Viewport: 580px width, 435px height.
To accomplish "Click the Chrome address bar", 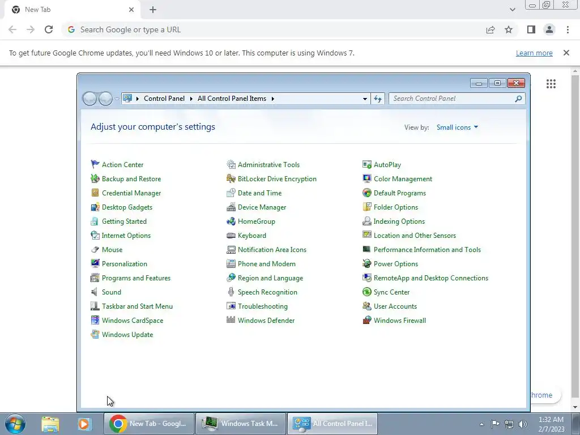I will (275, 29).
